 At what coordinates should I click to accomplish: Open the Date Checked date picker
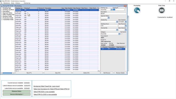[126, 30]
